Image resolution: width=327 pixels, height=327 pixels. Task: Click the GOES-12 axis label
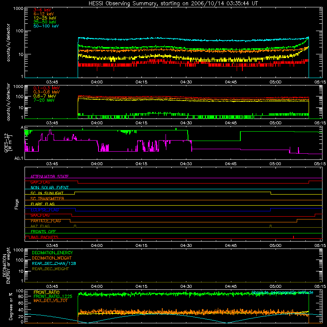point(8,143)
